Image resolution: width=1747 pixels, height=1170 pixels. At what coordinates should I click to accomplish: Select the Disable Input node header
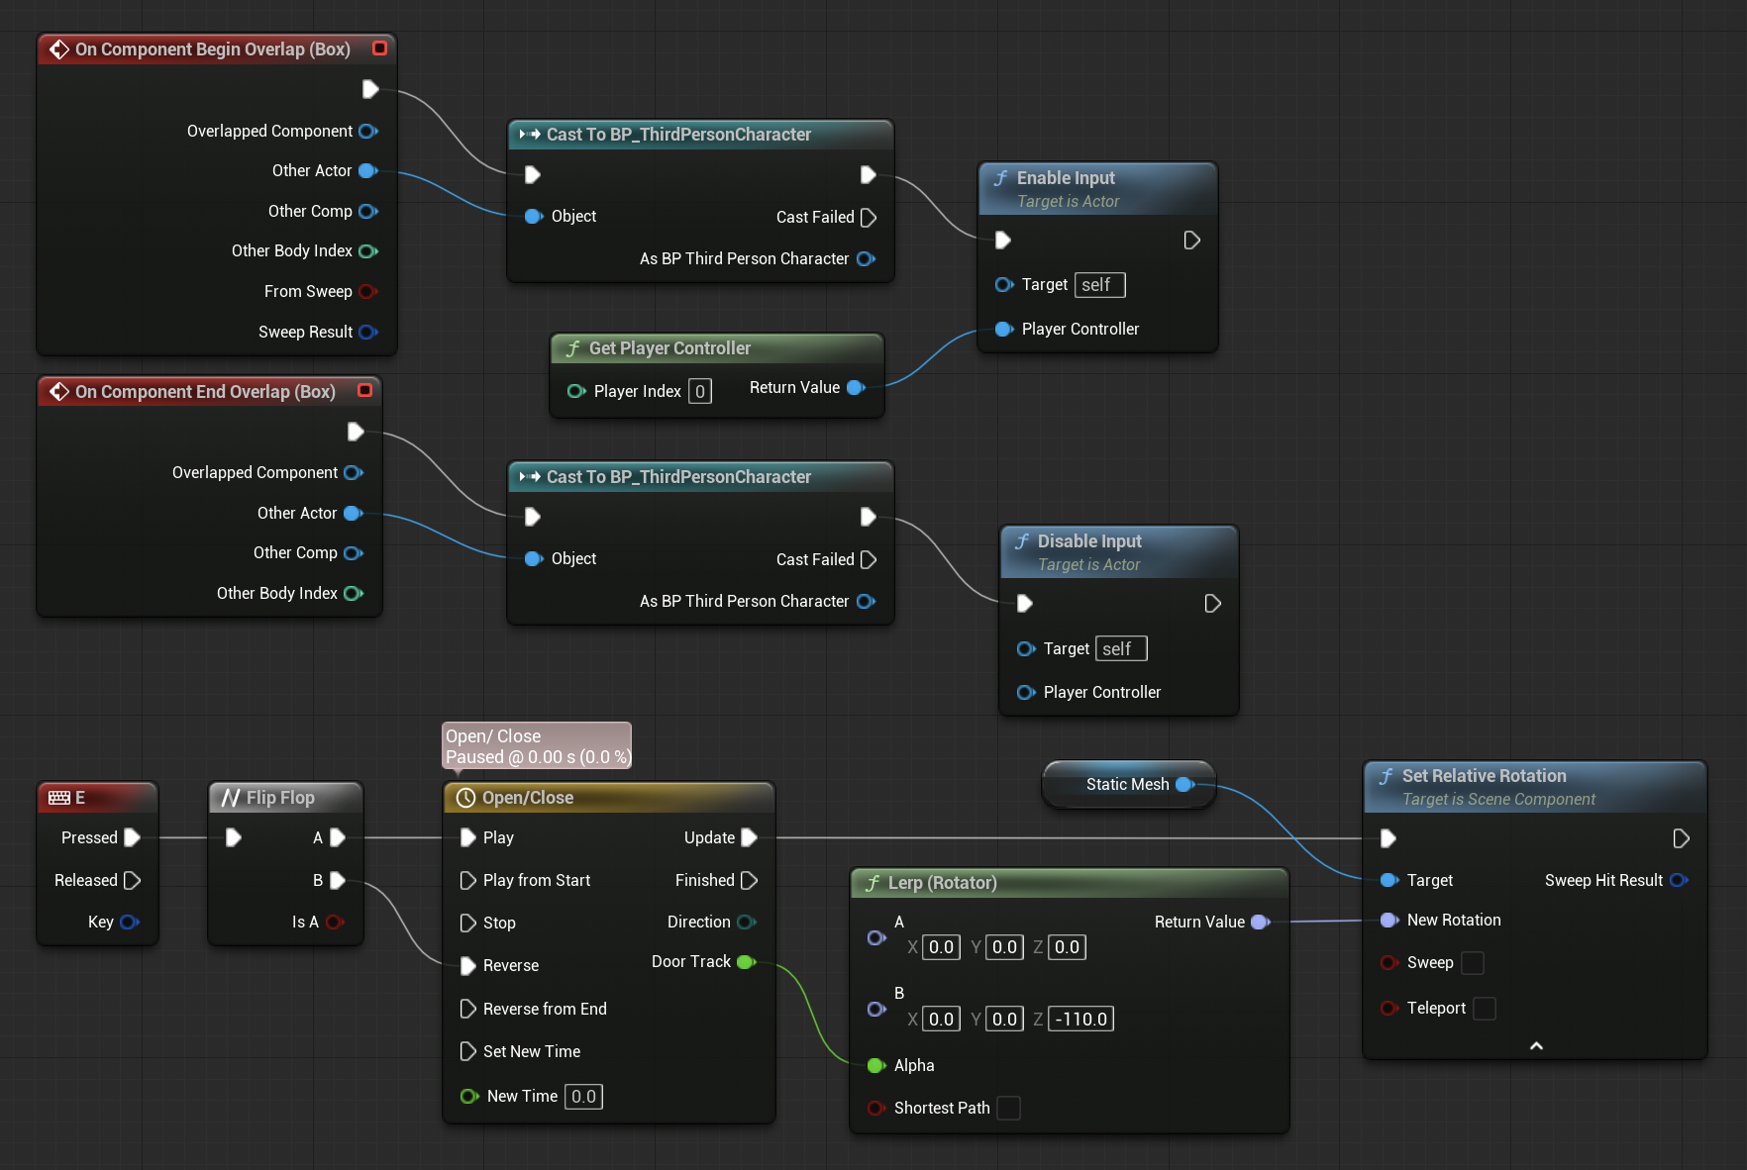pyautogui.click(x=1089, y=541)
